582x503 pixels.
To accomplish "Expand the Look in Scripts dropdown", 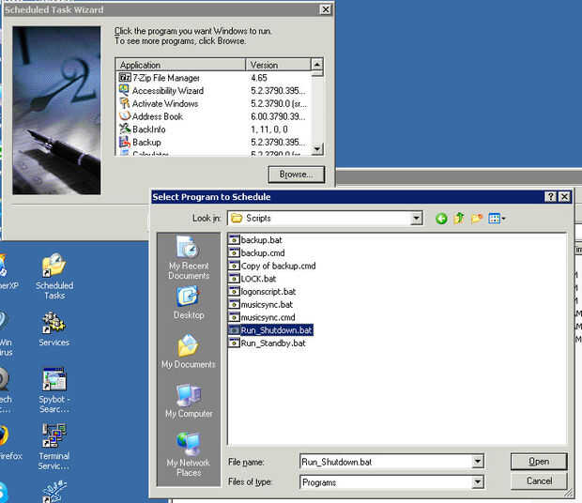I will coord(417,219).
